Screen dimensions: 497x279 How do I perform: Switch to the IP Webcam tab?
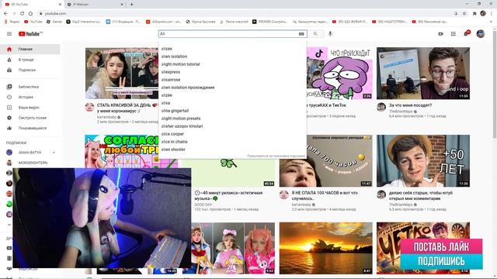pyautogui.click(x=95, y=5)
